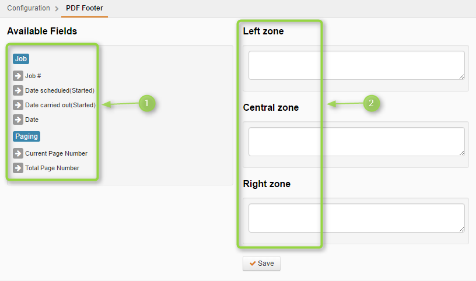The height and width of the screenshot is (281, 476).
Task: Click resize handle of Left zone textarea
Action: coord(461,77)
